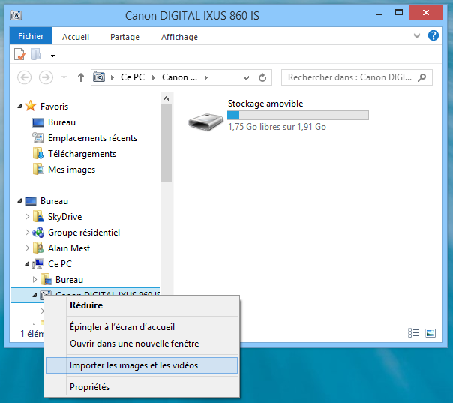Go up one level with Up arrow
453x403 pixels.
click(x=81, y=77)
